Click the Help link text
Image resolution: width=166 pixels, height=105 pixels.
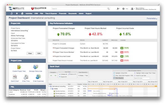pyautogui.click(x=127, y=9)
